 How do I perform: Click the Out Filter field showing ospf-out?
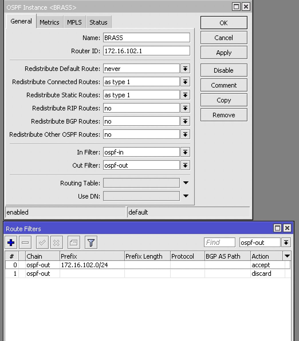tap(141, 166)
